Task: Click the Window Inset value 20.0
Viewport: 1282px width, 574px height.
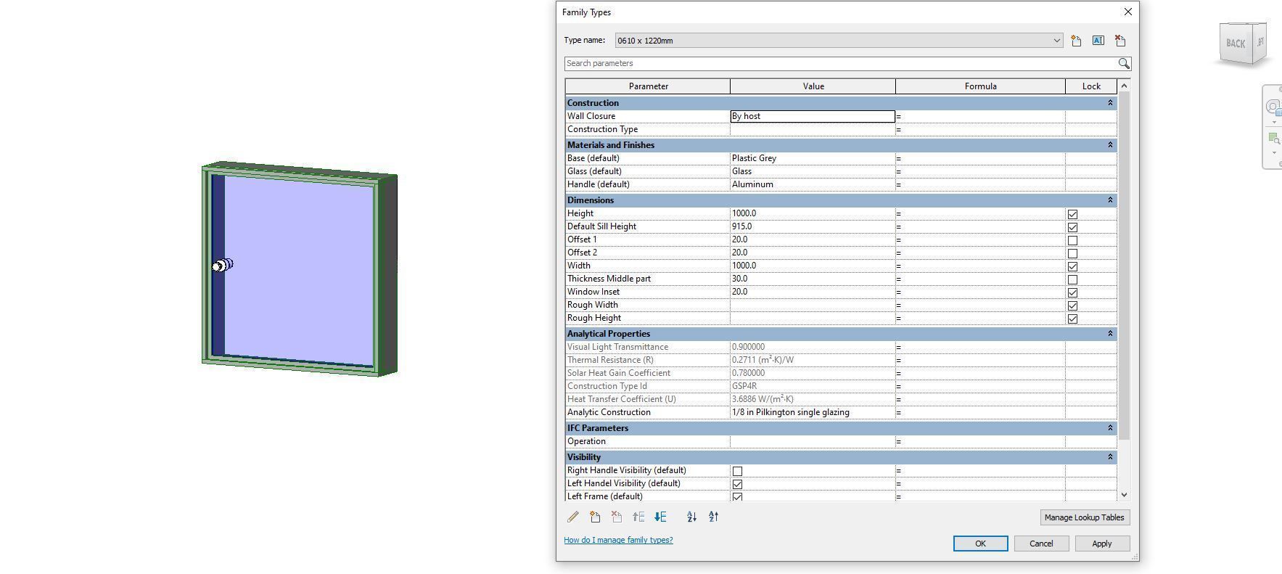Action: click(813, 292)
